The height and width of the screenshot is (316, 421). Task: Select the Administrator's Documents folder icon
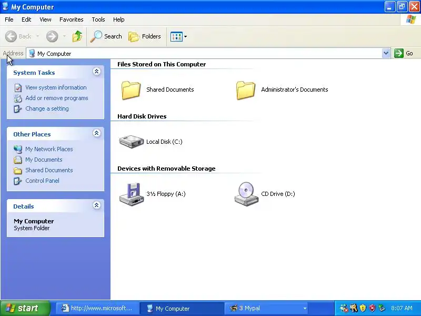(x=246, y=90)
